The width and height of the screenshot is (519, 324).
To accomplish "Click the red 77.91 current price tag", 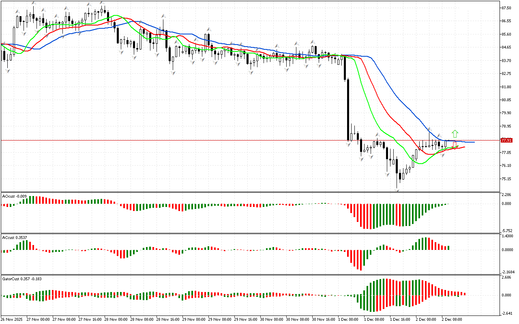I will click(506, 140).
